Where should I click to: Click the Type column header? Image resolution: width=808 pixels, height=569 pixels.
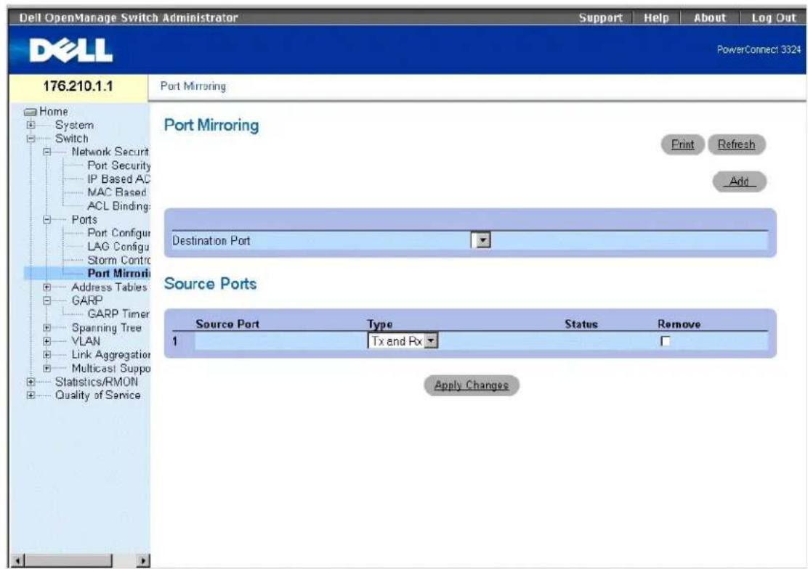[x=380, y=324]
